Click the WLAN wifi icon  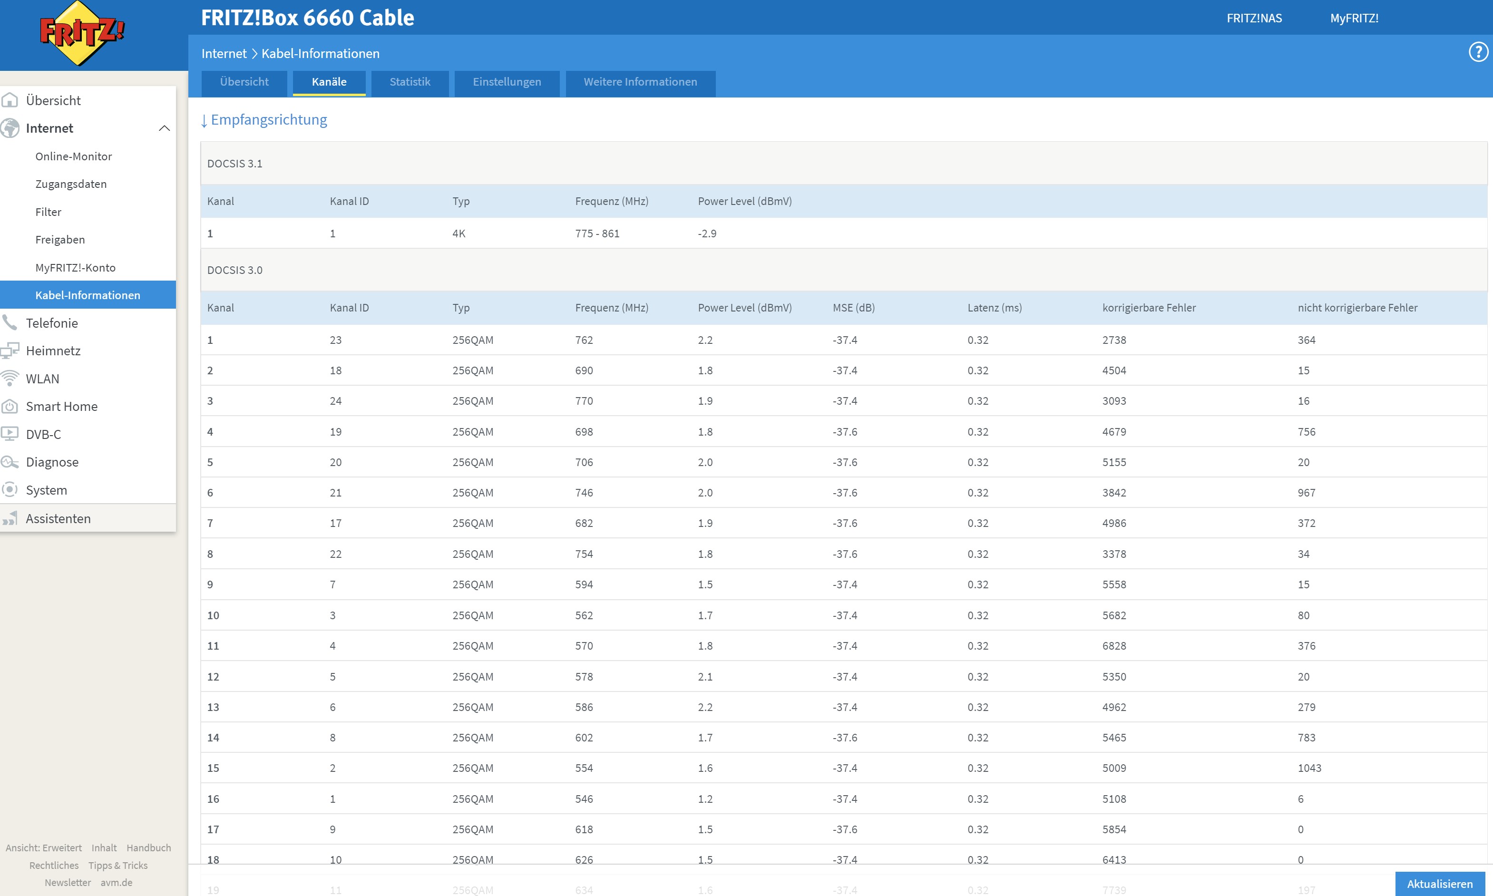(10, 378)
